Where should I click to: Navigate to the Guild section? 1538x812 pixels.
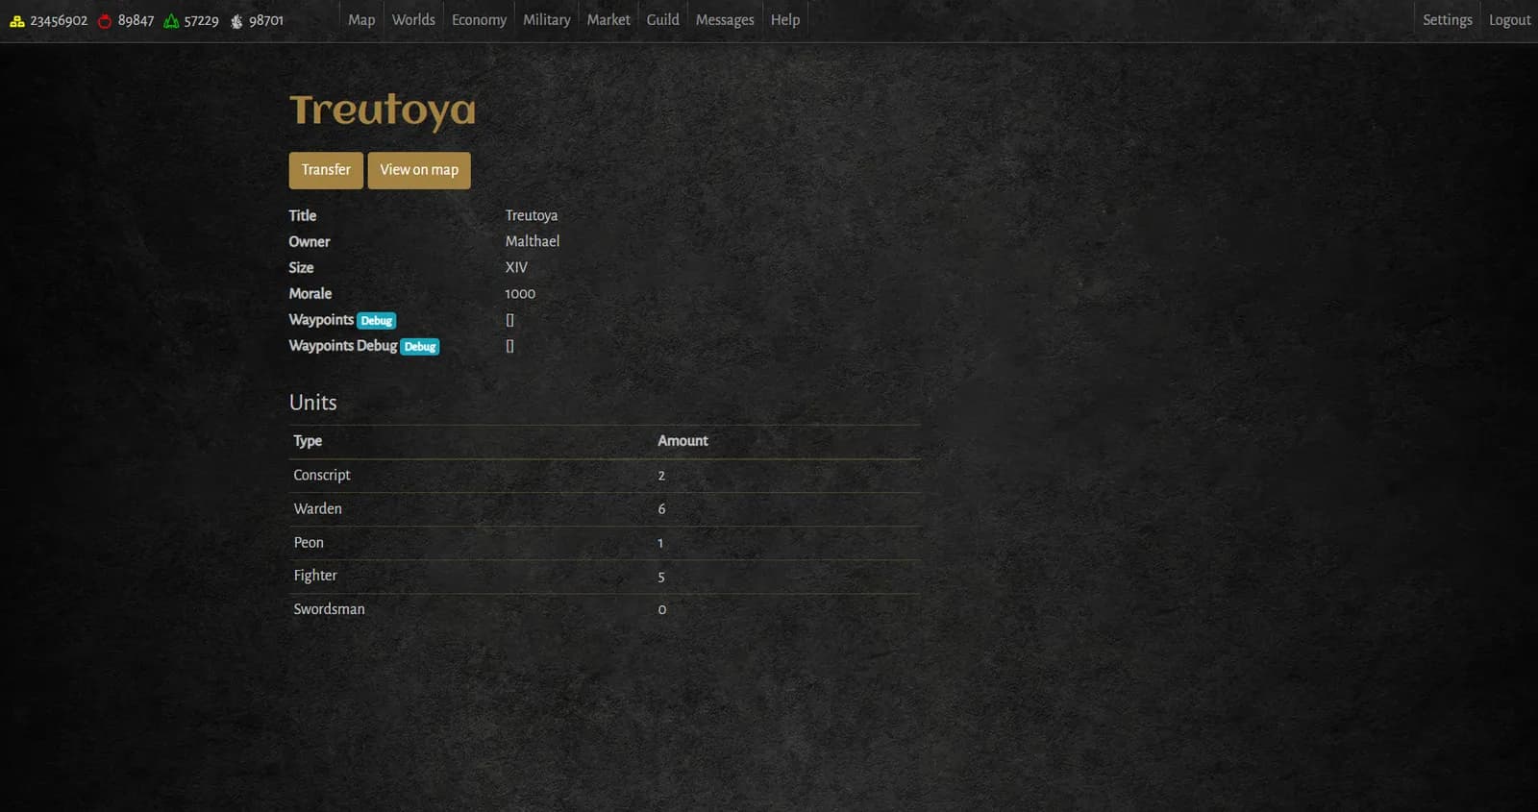(x=662, y=20)
